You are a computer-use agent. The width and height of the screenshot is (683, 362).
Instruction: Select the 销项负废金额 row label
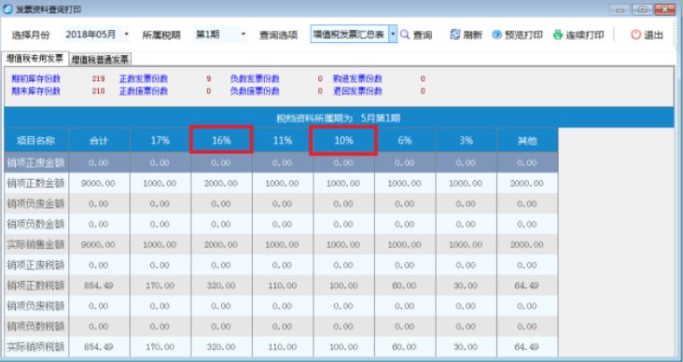pos(36,203)
